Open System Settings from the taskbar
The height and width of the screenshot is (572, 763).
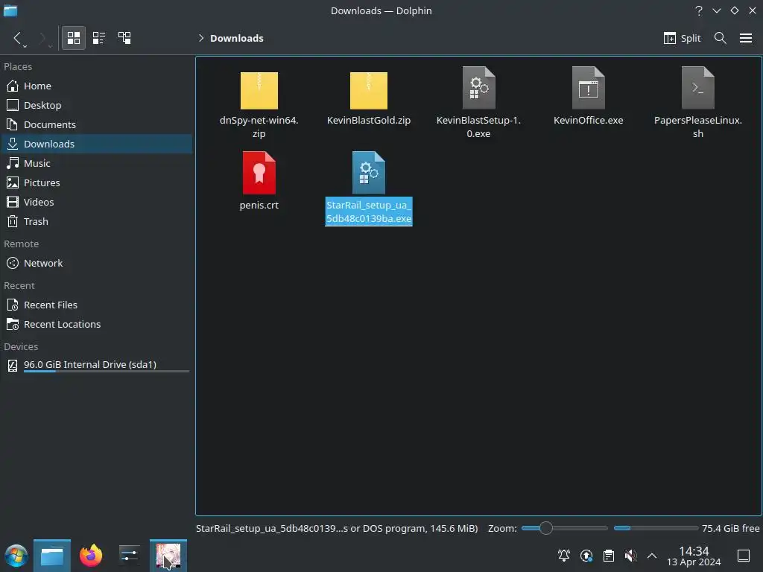click(130, 556)
